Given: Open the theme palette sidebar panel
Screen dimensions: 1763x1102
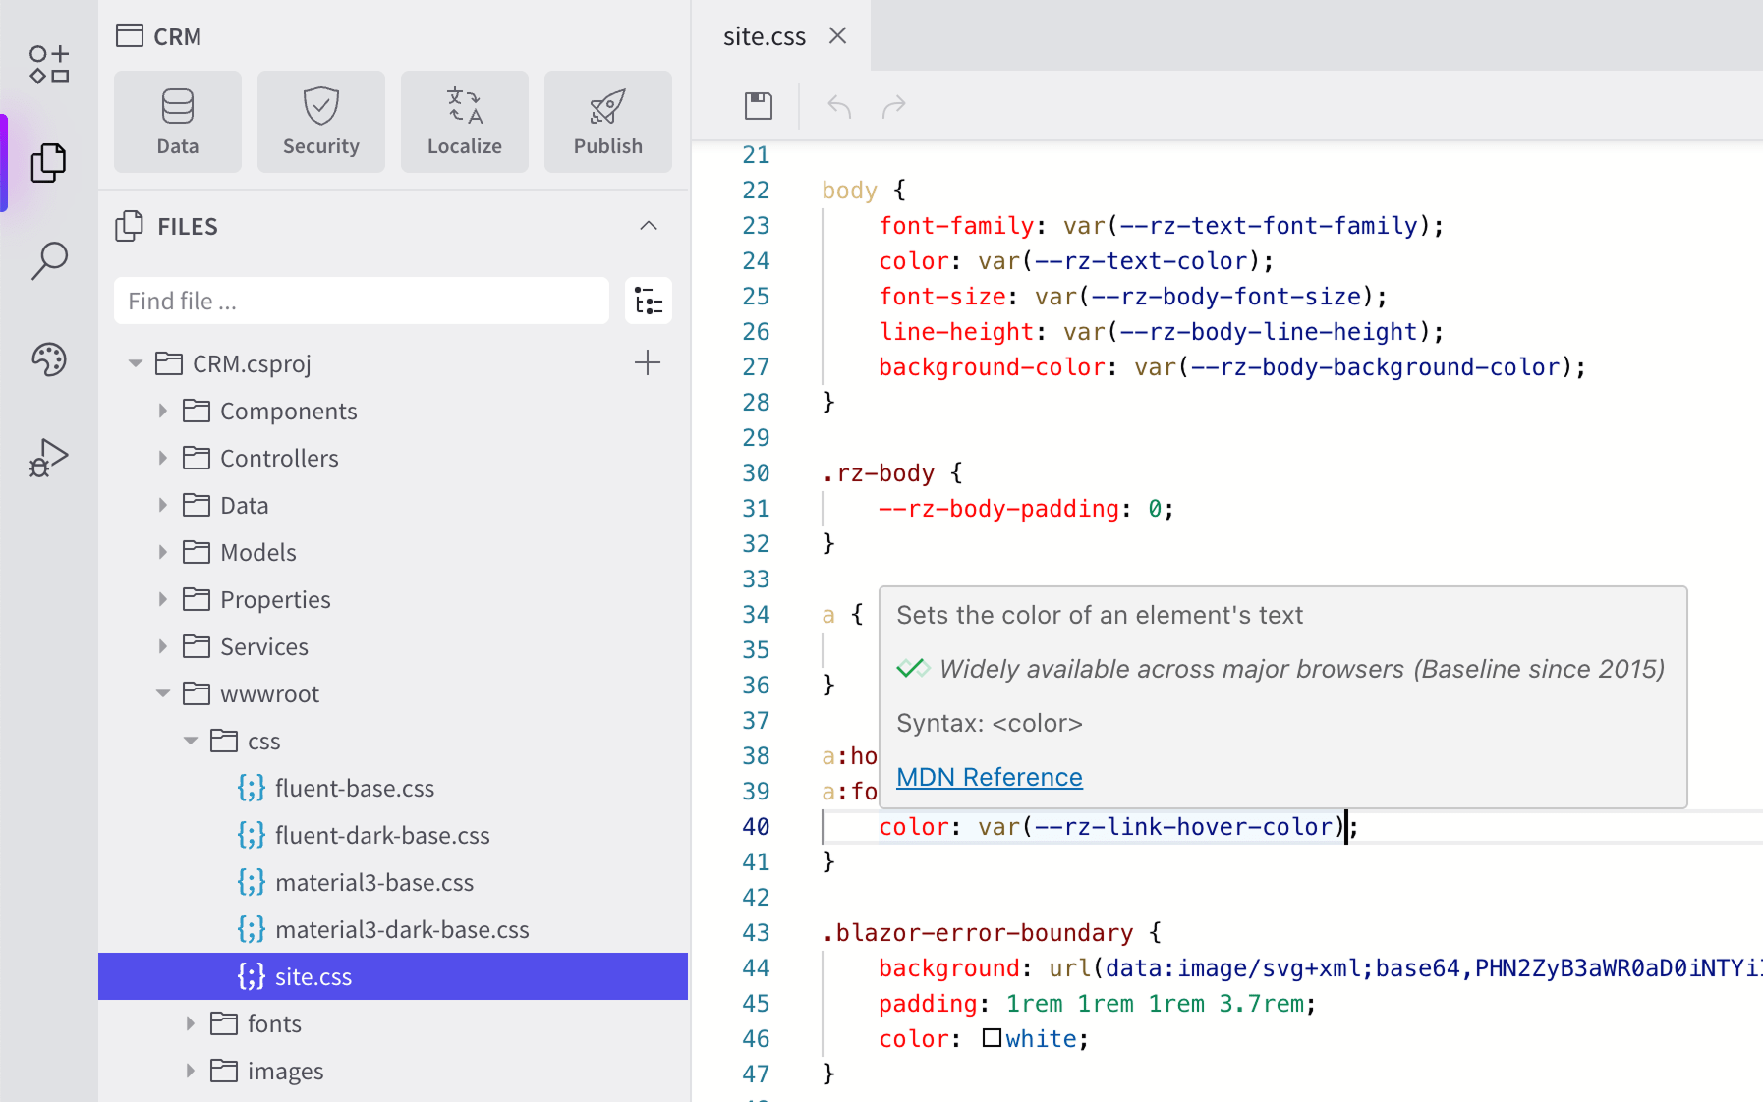Looking at the screenshot, I should (47, 359).
